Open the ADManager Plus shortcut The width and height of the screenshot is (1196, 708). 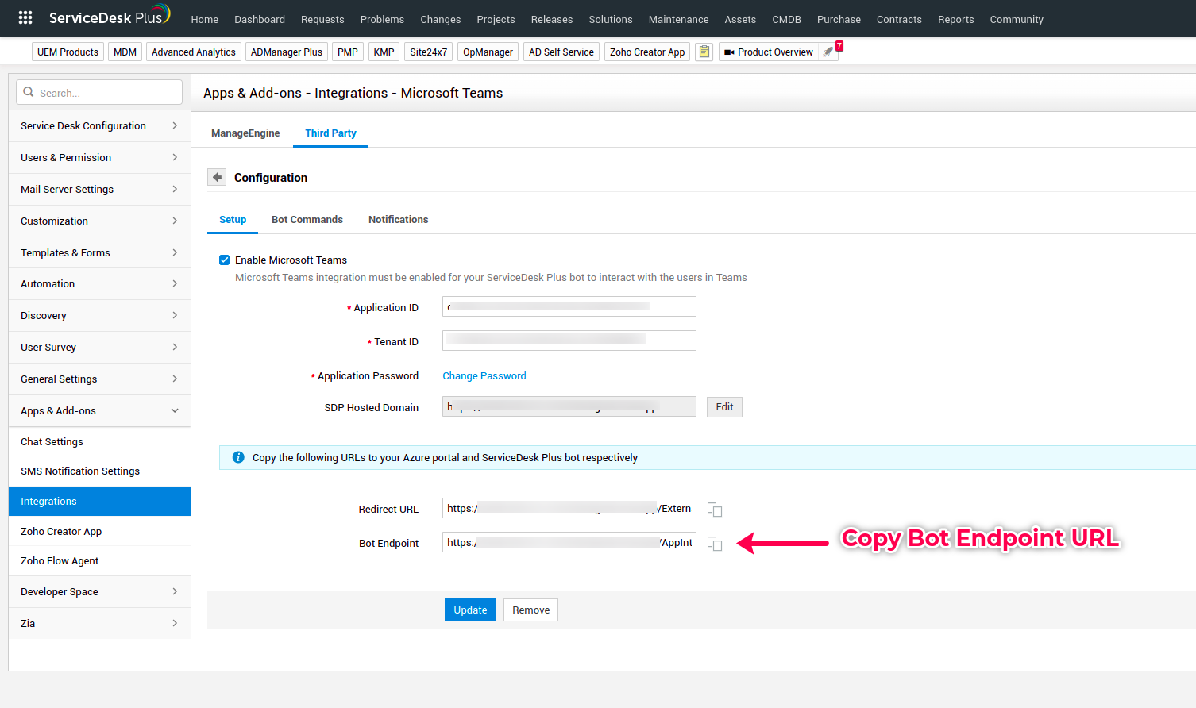click(287, 52)
